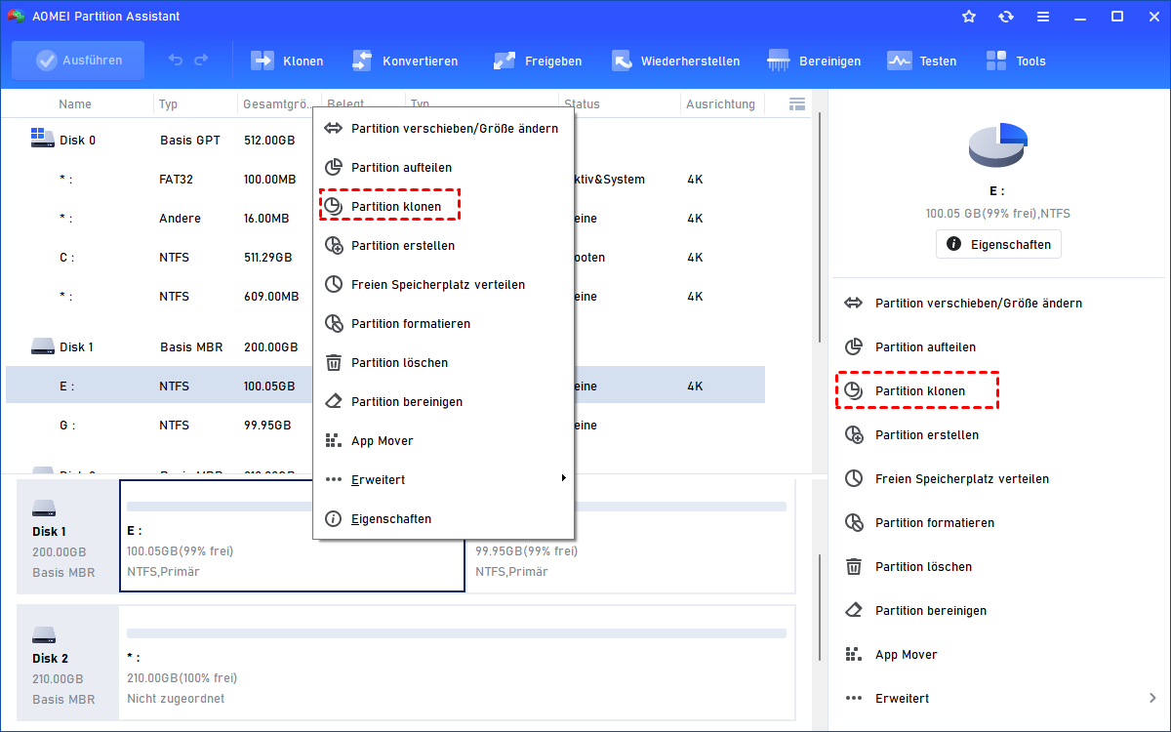Expand the Erweitert submenu in context menu
Viewport: 1171px width, 732px height.
point(443,479)
